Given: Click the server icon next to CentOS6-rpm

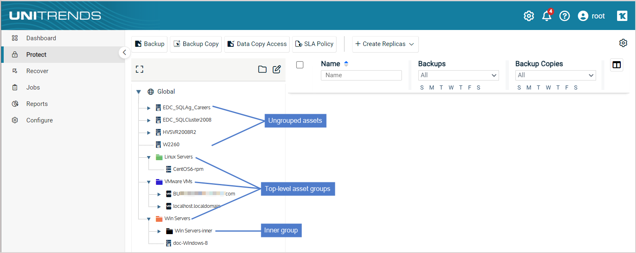Looking at the screenshot, I should point(169,169).
